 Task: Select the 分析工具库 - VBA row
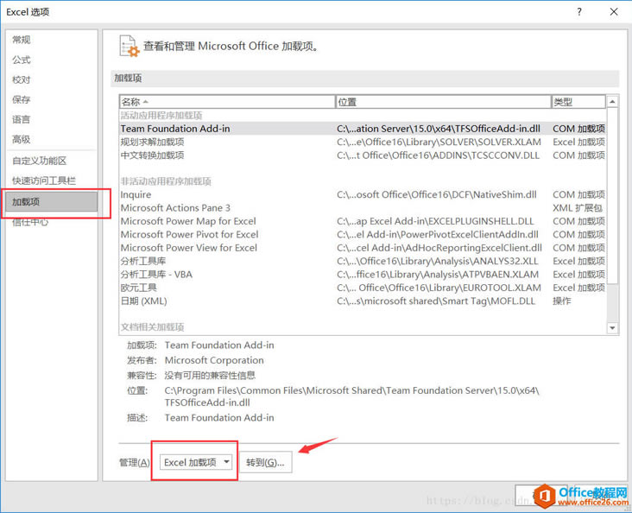tap(363, 275)
